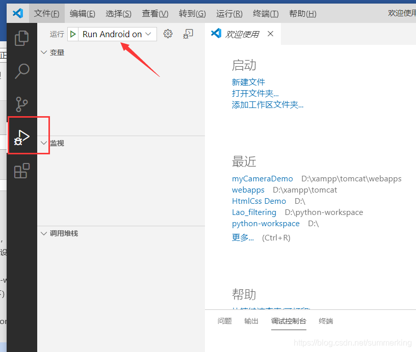Viewport: 416px width, 352px height.
Task: Click the D:\python-workspace path text
Action: [324, 212]
